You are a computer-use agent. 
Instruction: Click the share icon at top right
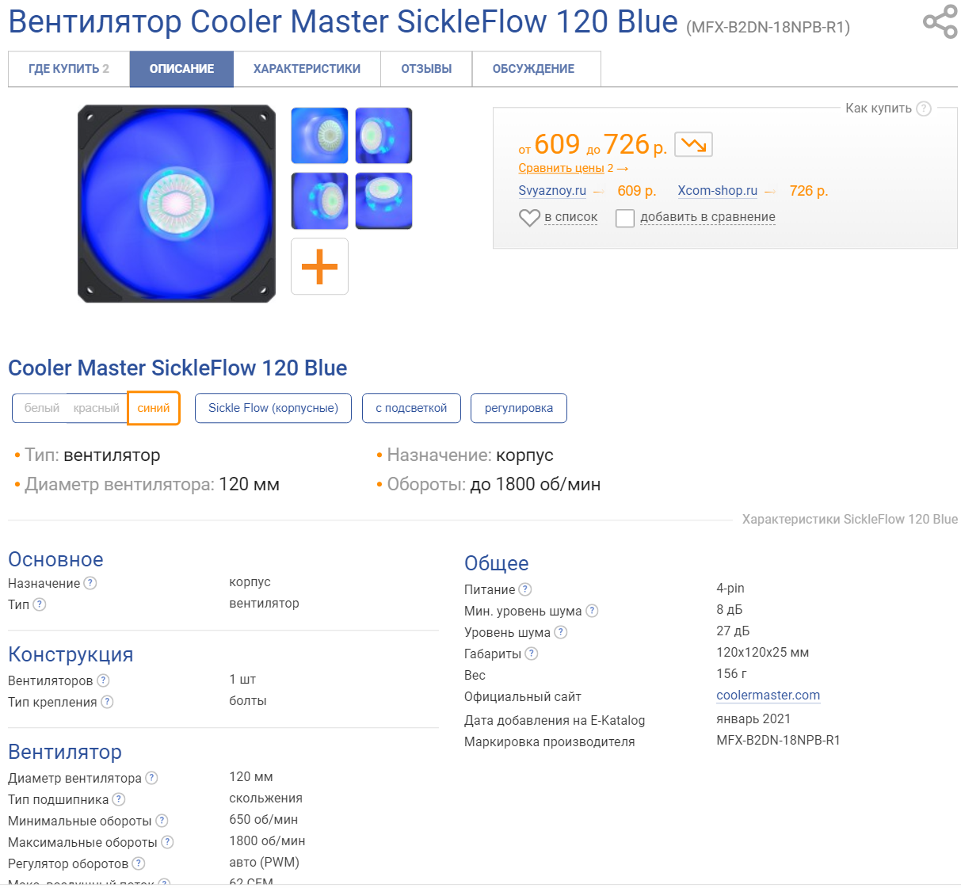pyautogui.click(x=940, y=21)
